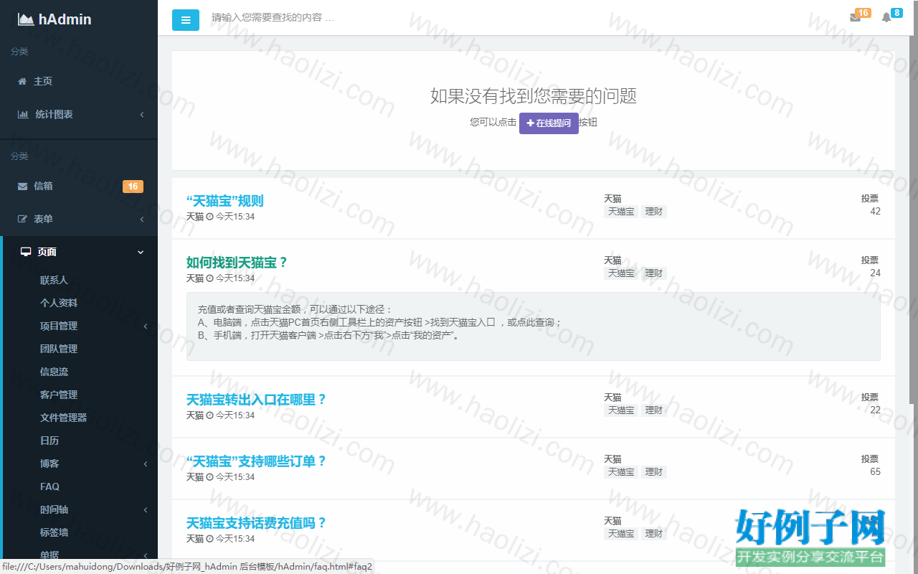Click the monitor icon beside 页面

coord(26,252)
